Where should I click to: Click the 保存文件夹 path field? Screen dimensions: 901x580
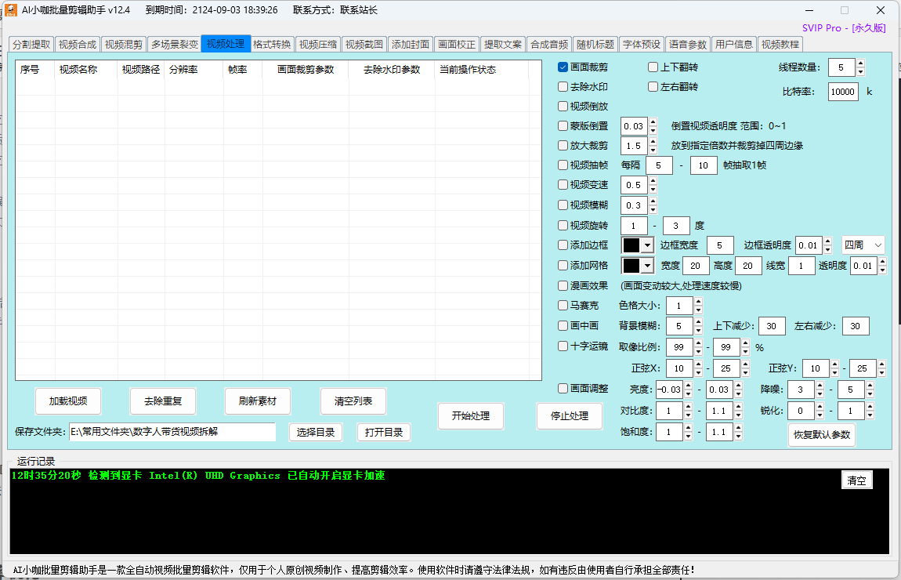pos(172,432)
